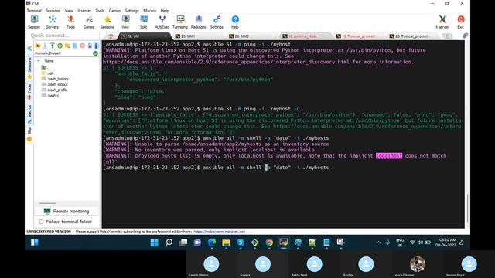495x278 pixels.
Task: Open the View toolbar icon
Action: coord(125,22)
